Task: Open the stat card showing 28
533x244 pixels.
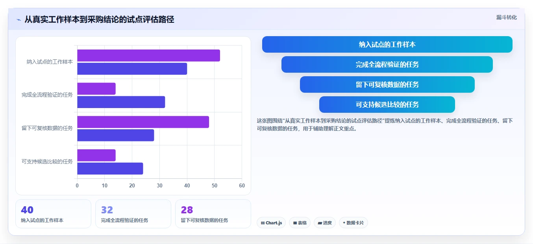Action: pos(213,214)
